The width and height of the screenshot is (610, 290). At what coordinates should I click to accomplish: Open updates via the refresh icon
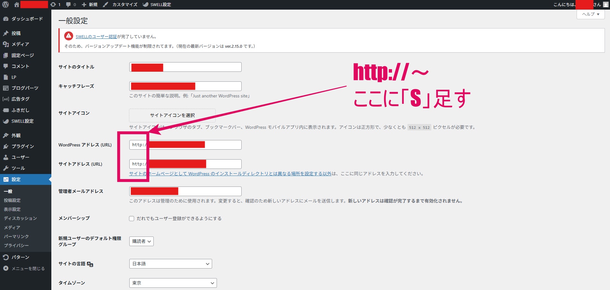53,4
